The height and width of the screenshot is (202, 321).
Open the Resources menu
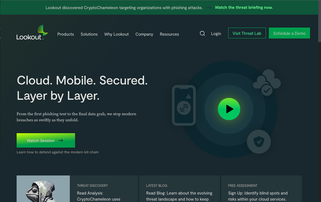[x=169, y=34]
